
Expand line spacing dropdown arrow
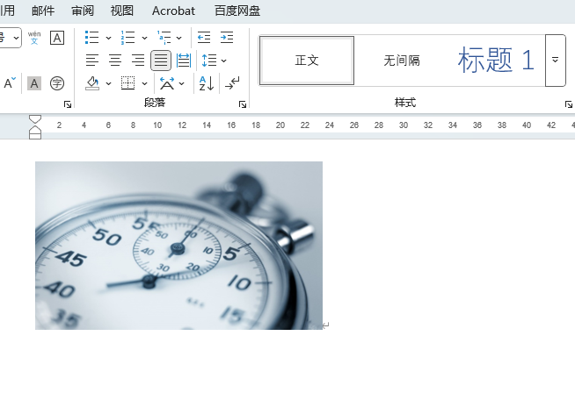(223, 61)
